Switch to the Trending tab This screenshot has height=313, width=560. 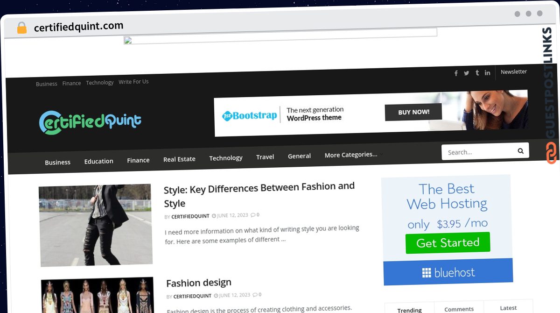pyautogui.click(x=409, y=310)
